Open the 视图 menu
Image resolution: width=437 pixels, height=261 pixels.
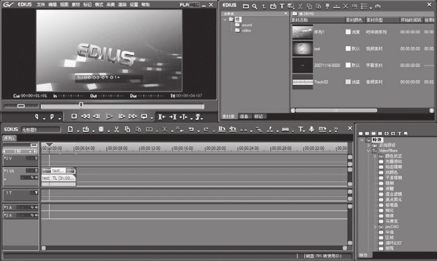coord(64,5)
